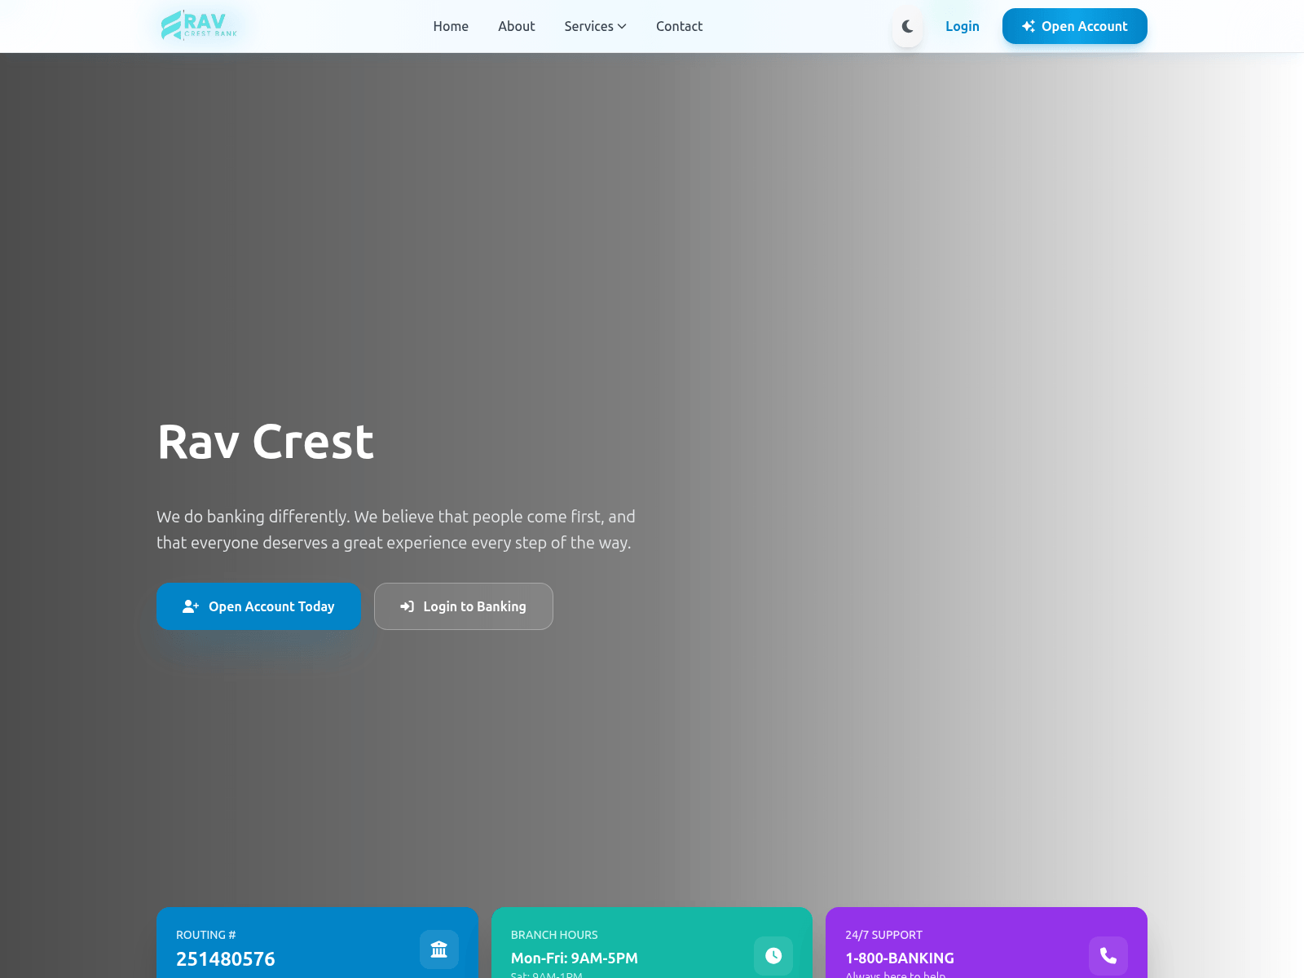Expand the Services dropdown in the navigation
The image size is (1304, 978).
coord(595,26)
